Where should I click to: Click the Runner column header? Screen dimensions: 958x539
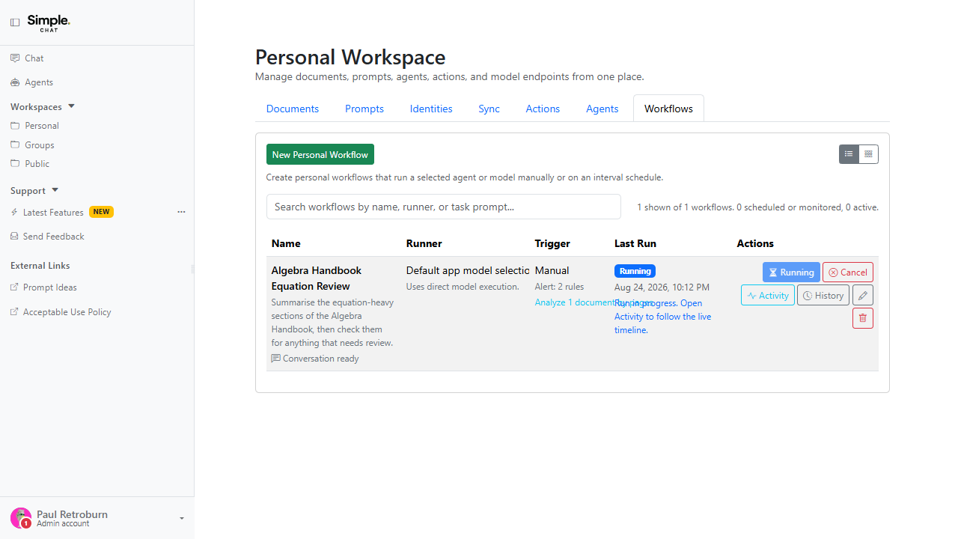point(424,243)
